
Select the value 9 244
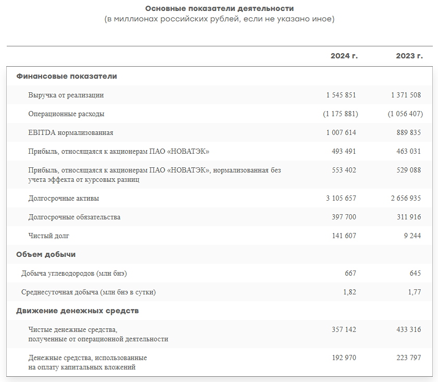coord(412,236)
